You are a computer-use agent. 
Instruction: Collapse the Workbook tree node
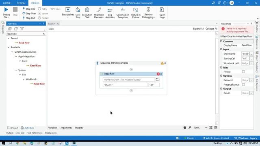24,79
